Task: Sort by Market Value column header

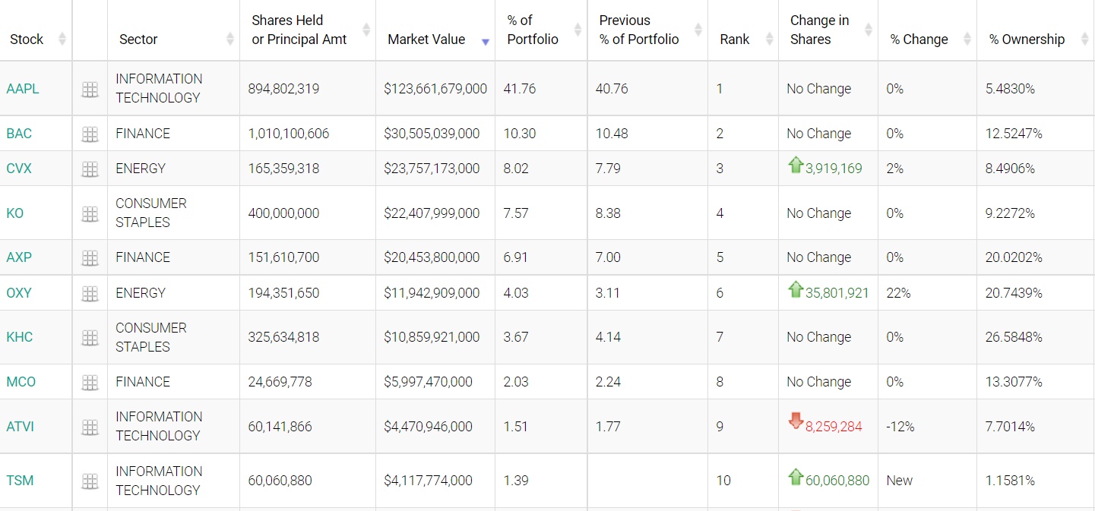Action: [x=426, y=39]
